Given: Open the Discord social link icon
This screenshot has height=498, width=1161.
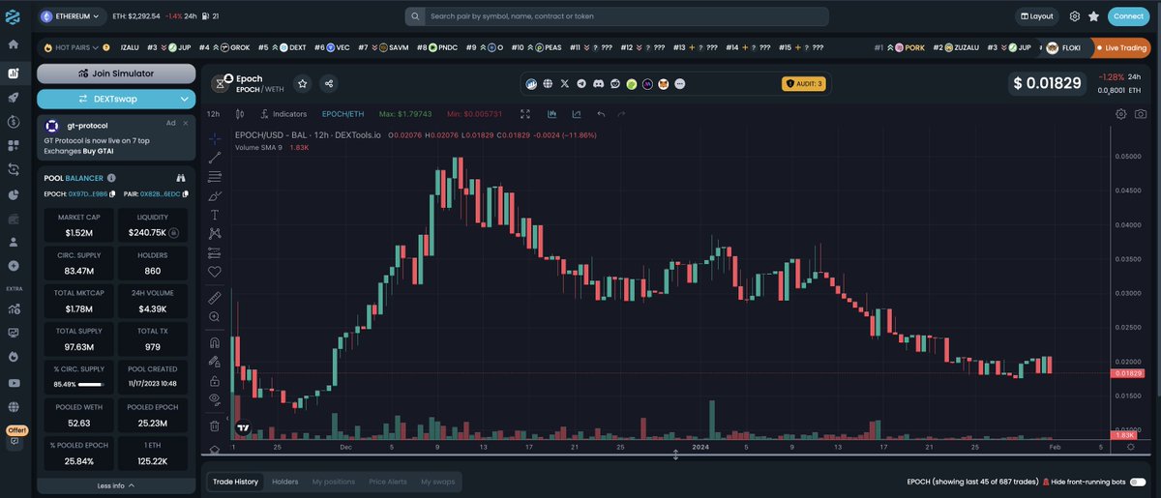Looking at the screenshot, I should tap(598, 84).
